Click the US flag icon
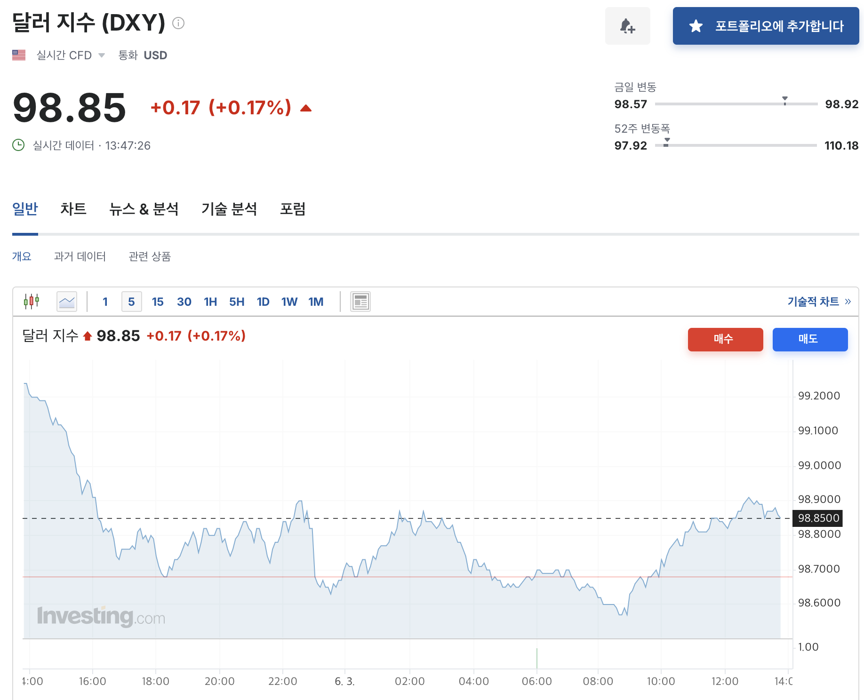864x700 pixels. [x=19, y=55]
